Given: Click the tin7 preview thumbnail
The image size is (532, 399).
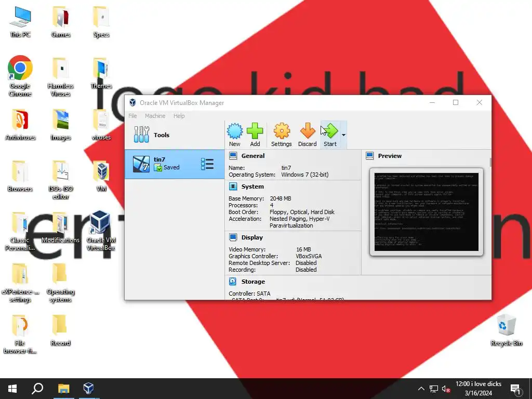Looking at the screenshot, I should (x=426, y=212).
